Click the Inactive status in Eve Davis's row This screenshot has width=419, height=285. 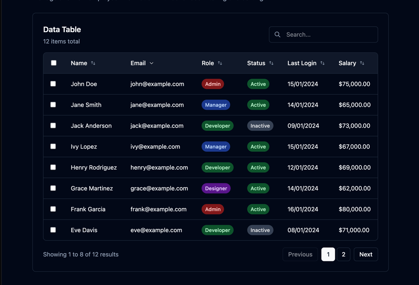point(260,230)
